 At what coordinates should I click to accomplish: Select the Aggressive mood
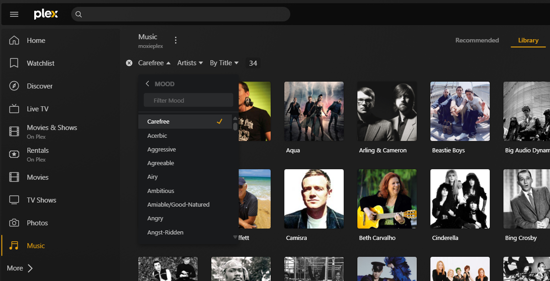point(185,149)
